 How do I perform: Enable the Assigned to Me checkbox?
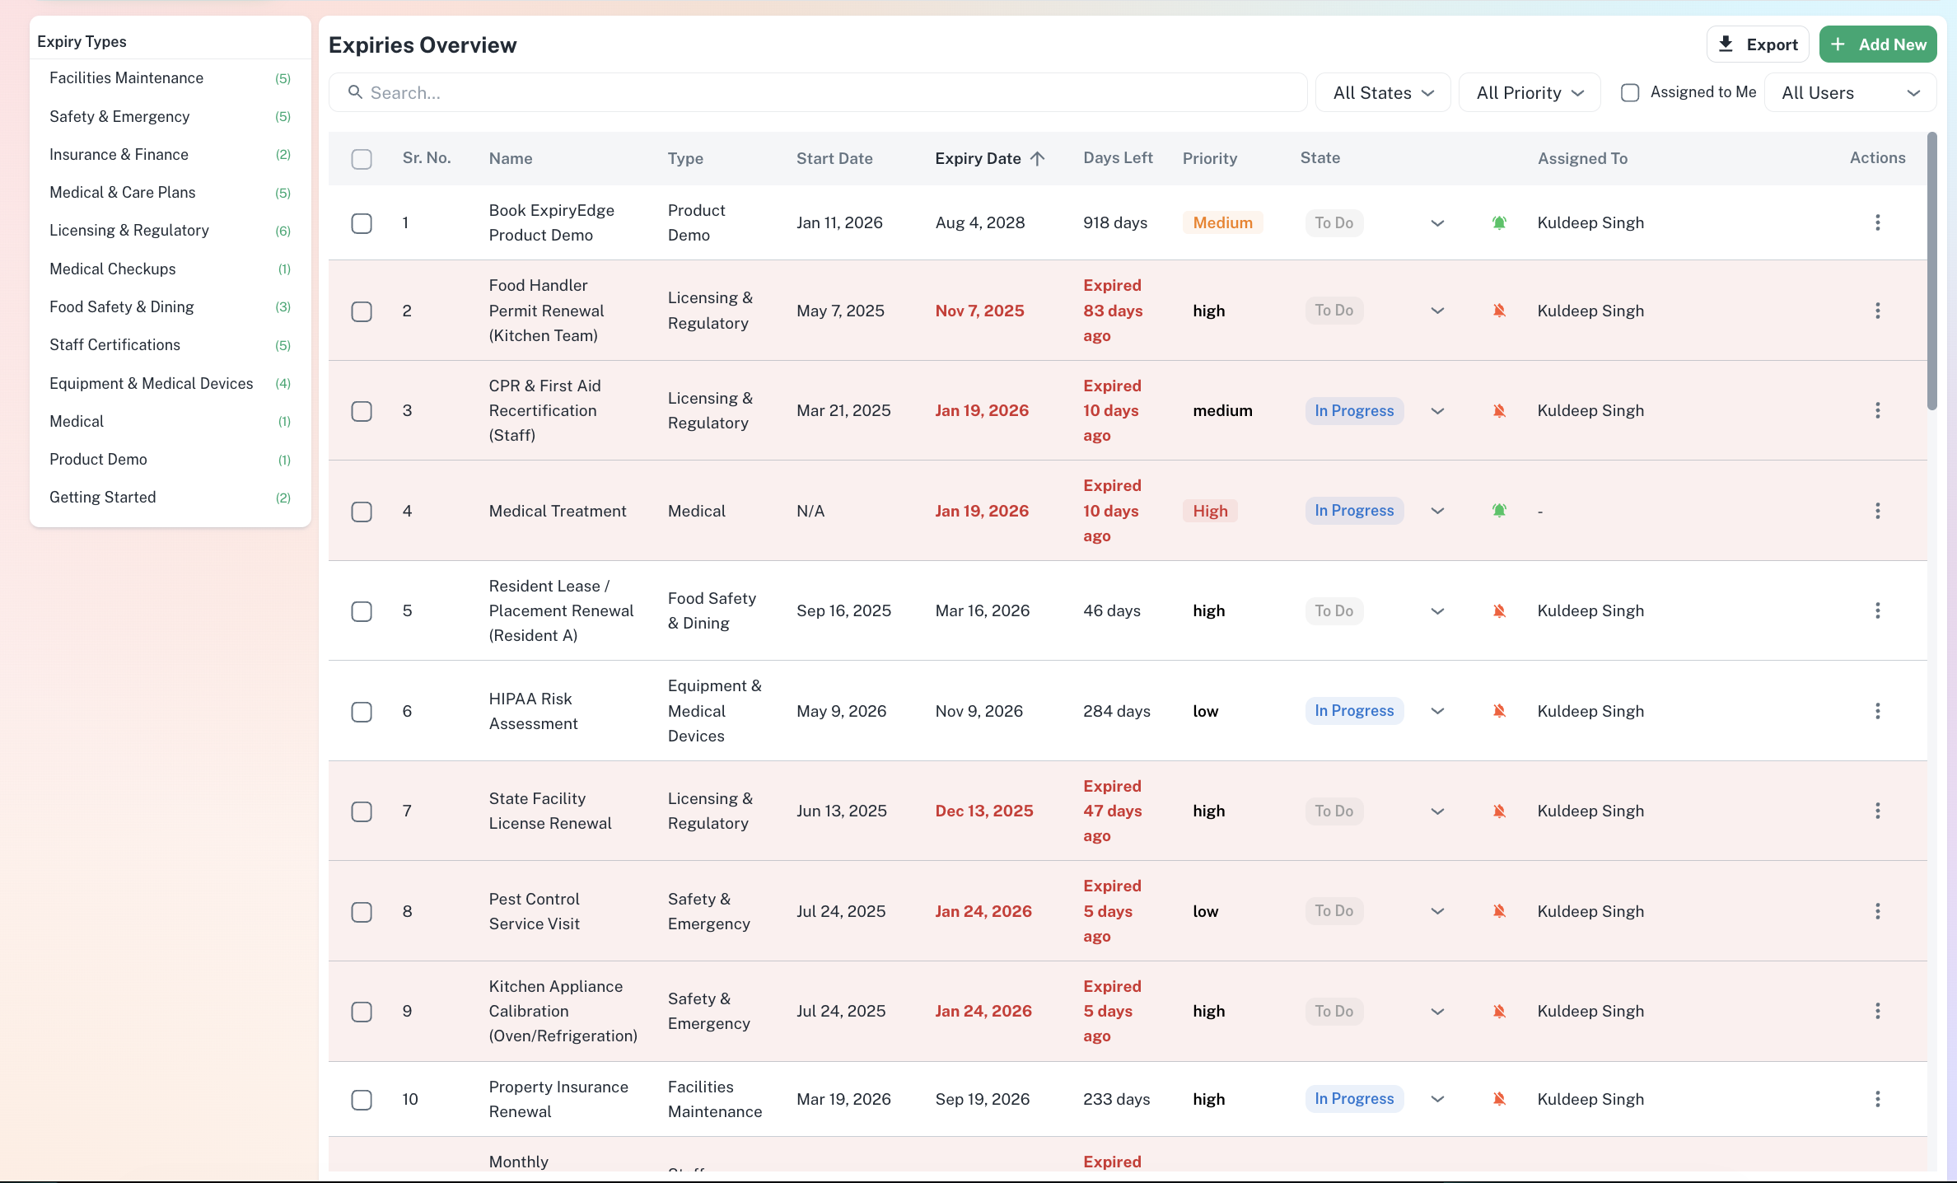click(1629, 92)
